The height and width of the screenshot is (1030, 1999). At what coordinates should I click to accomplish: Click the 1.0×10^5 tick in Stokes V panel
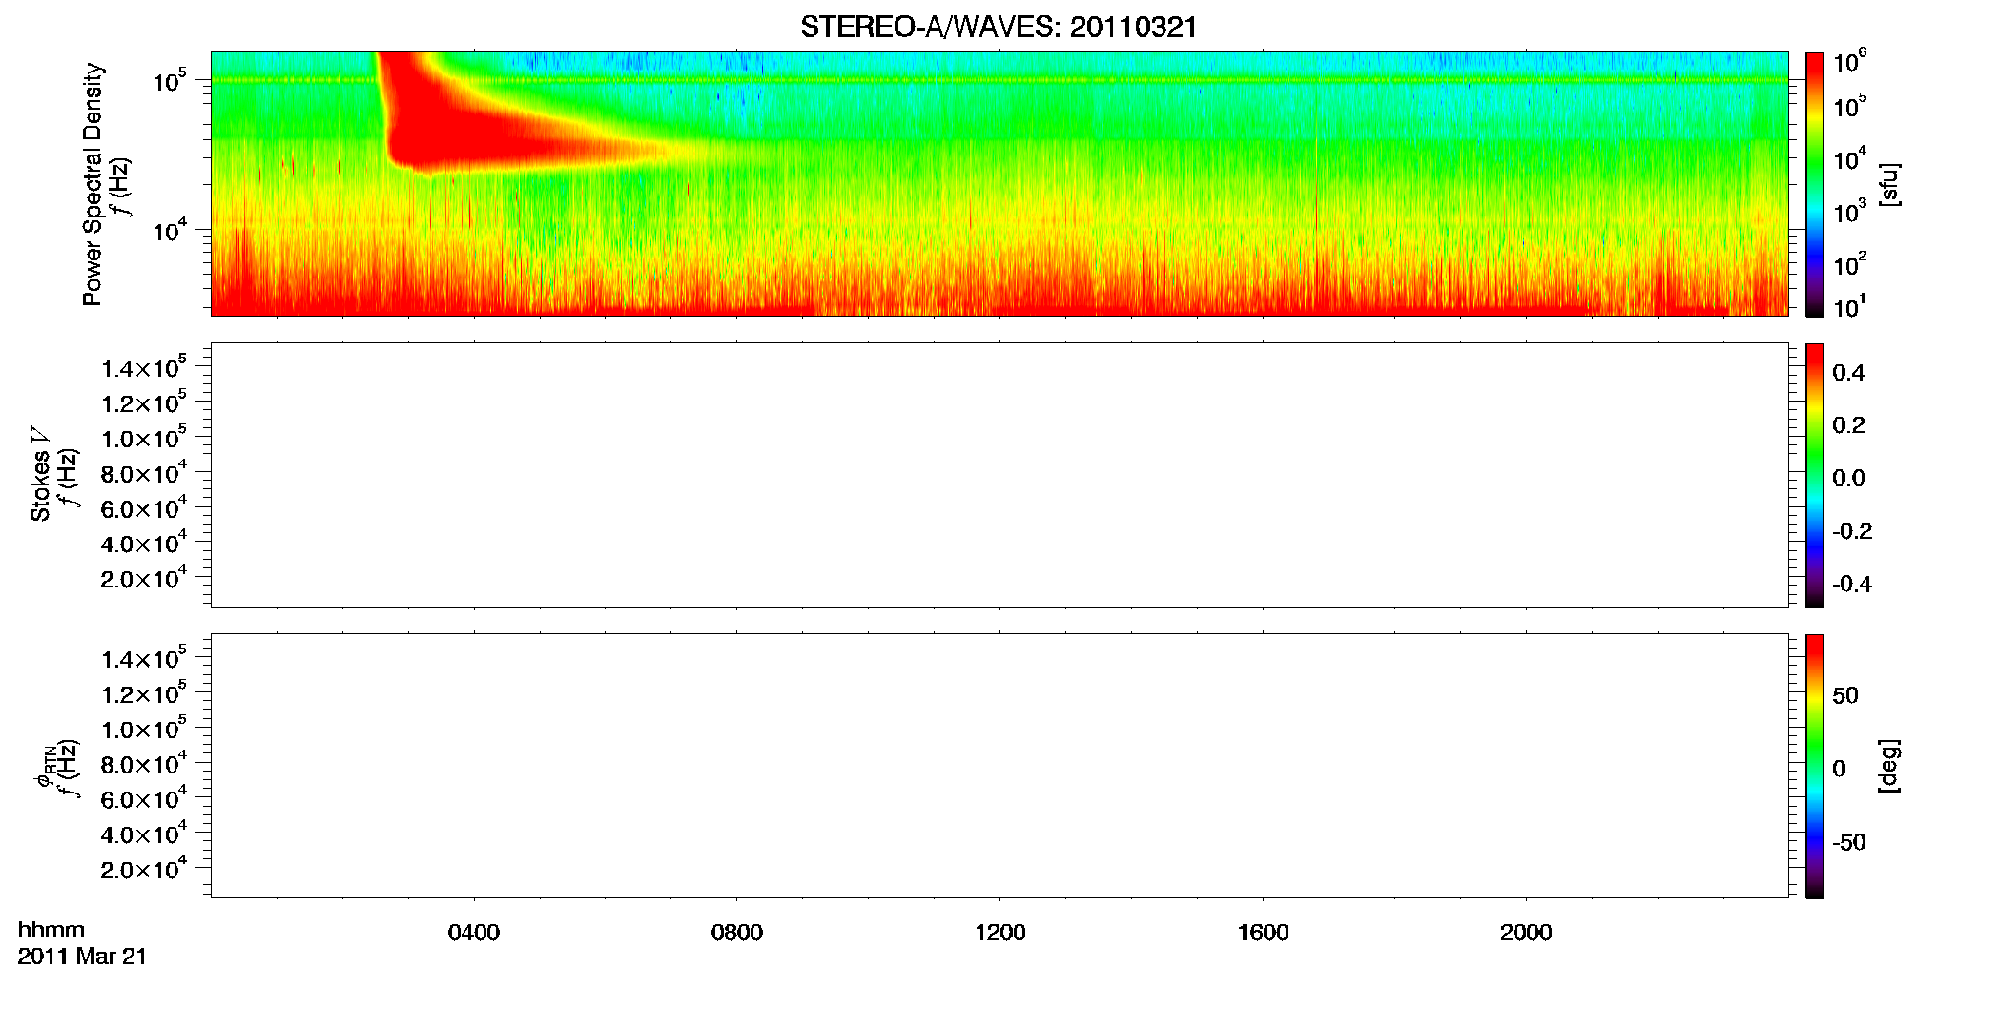[144, 438]
